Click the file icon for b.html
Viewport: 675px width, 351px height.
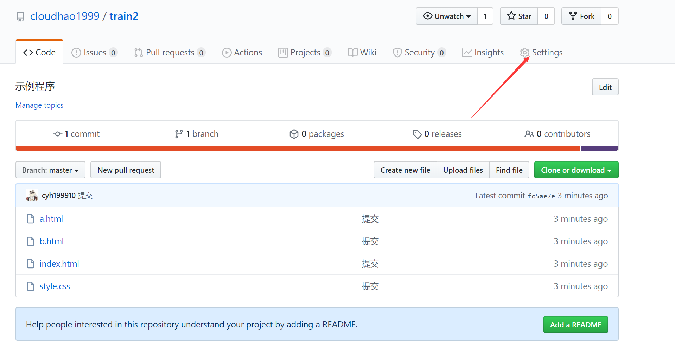31,241
